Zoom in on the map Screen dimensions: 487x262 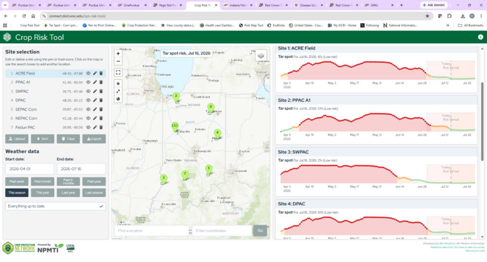click(x=118, y=53)
